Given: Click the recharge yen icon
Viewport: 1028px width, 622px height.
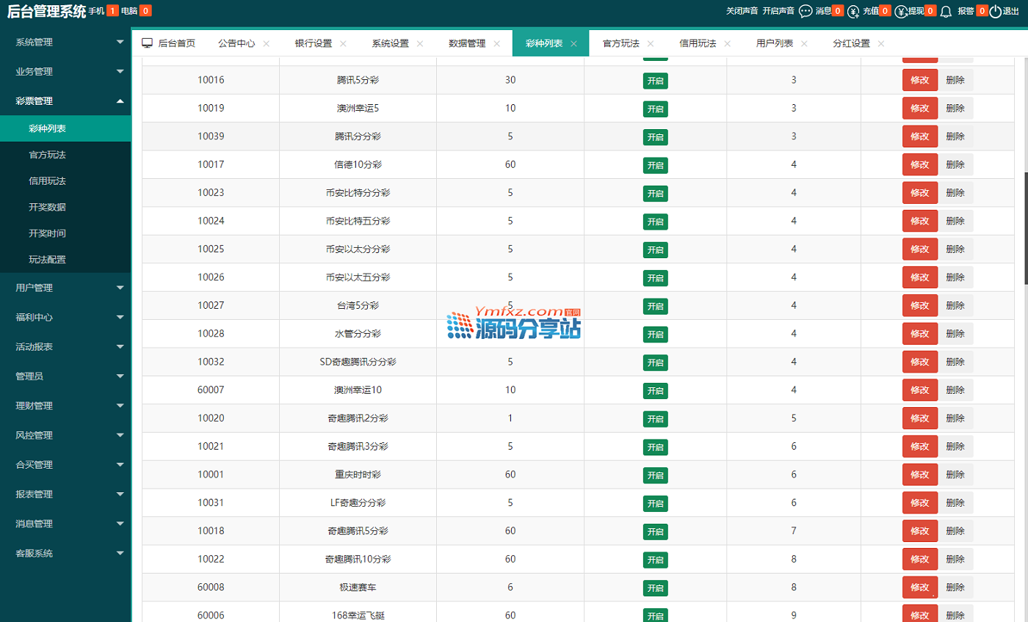Looking at the screenshot, I should coord(853,11).
